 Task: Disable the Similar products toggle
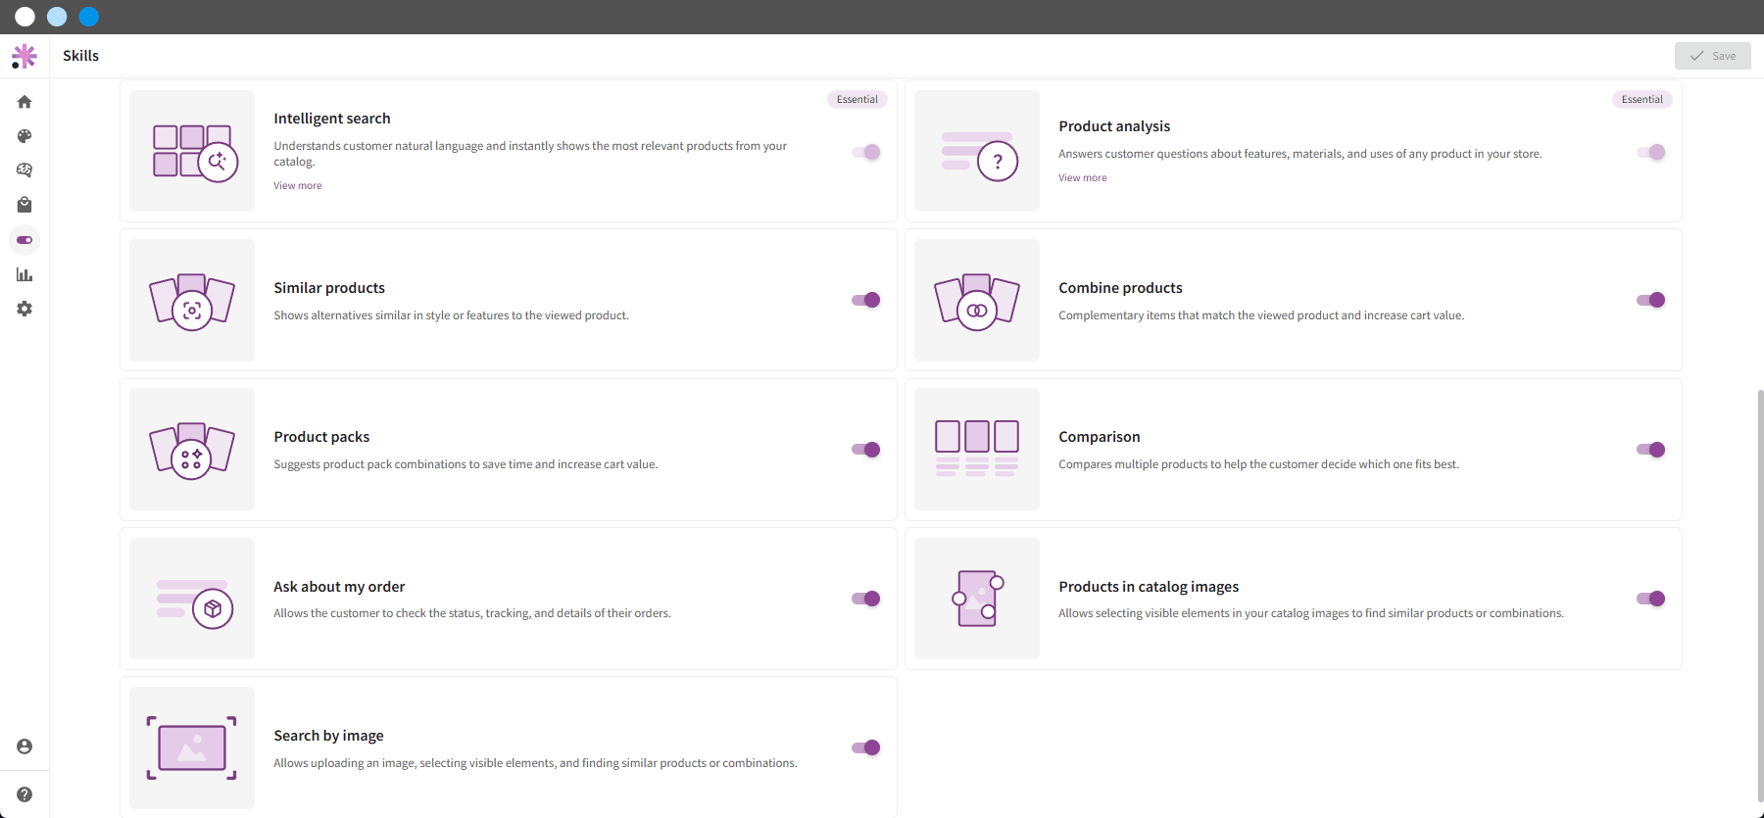(x=866, y=300)
